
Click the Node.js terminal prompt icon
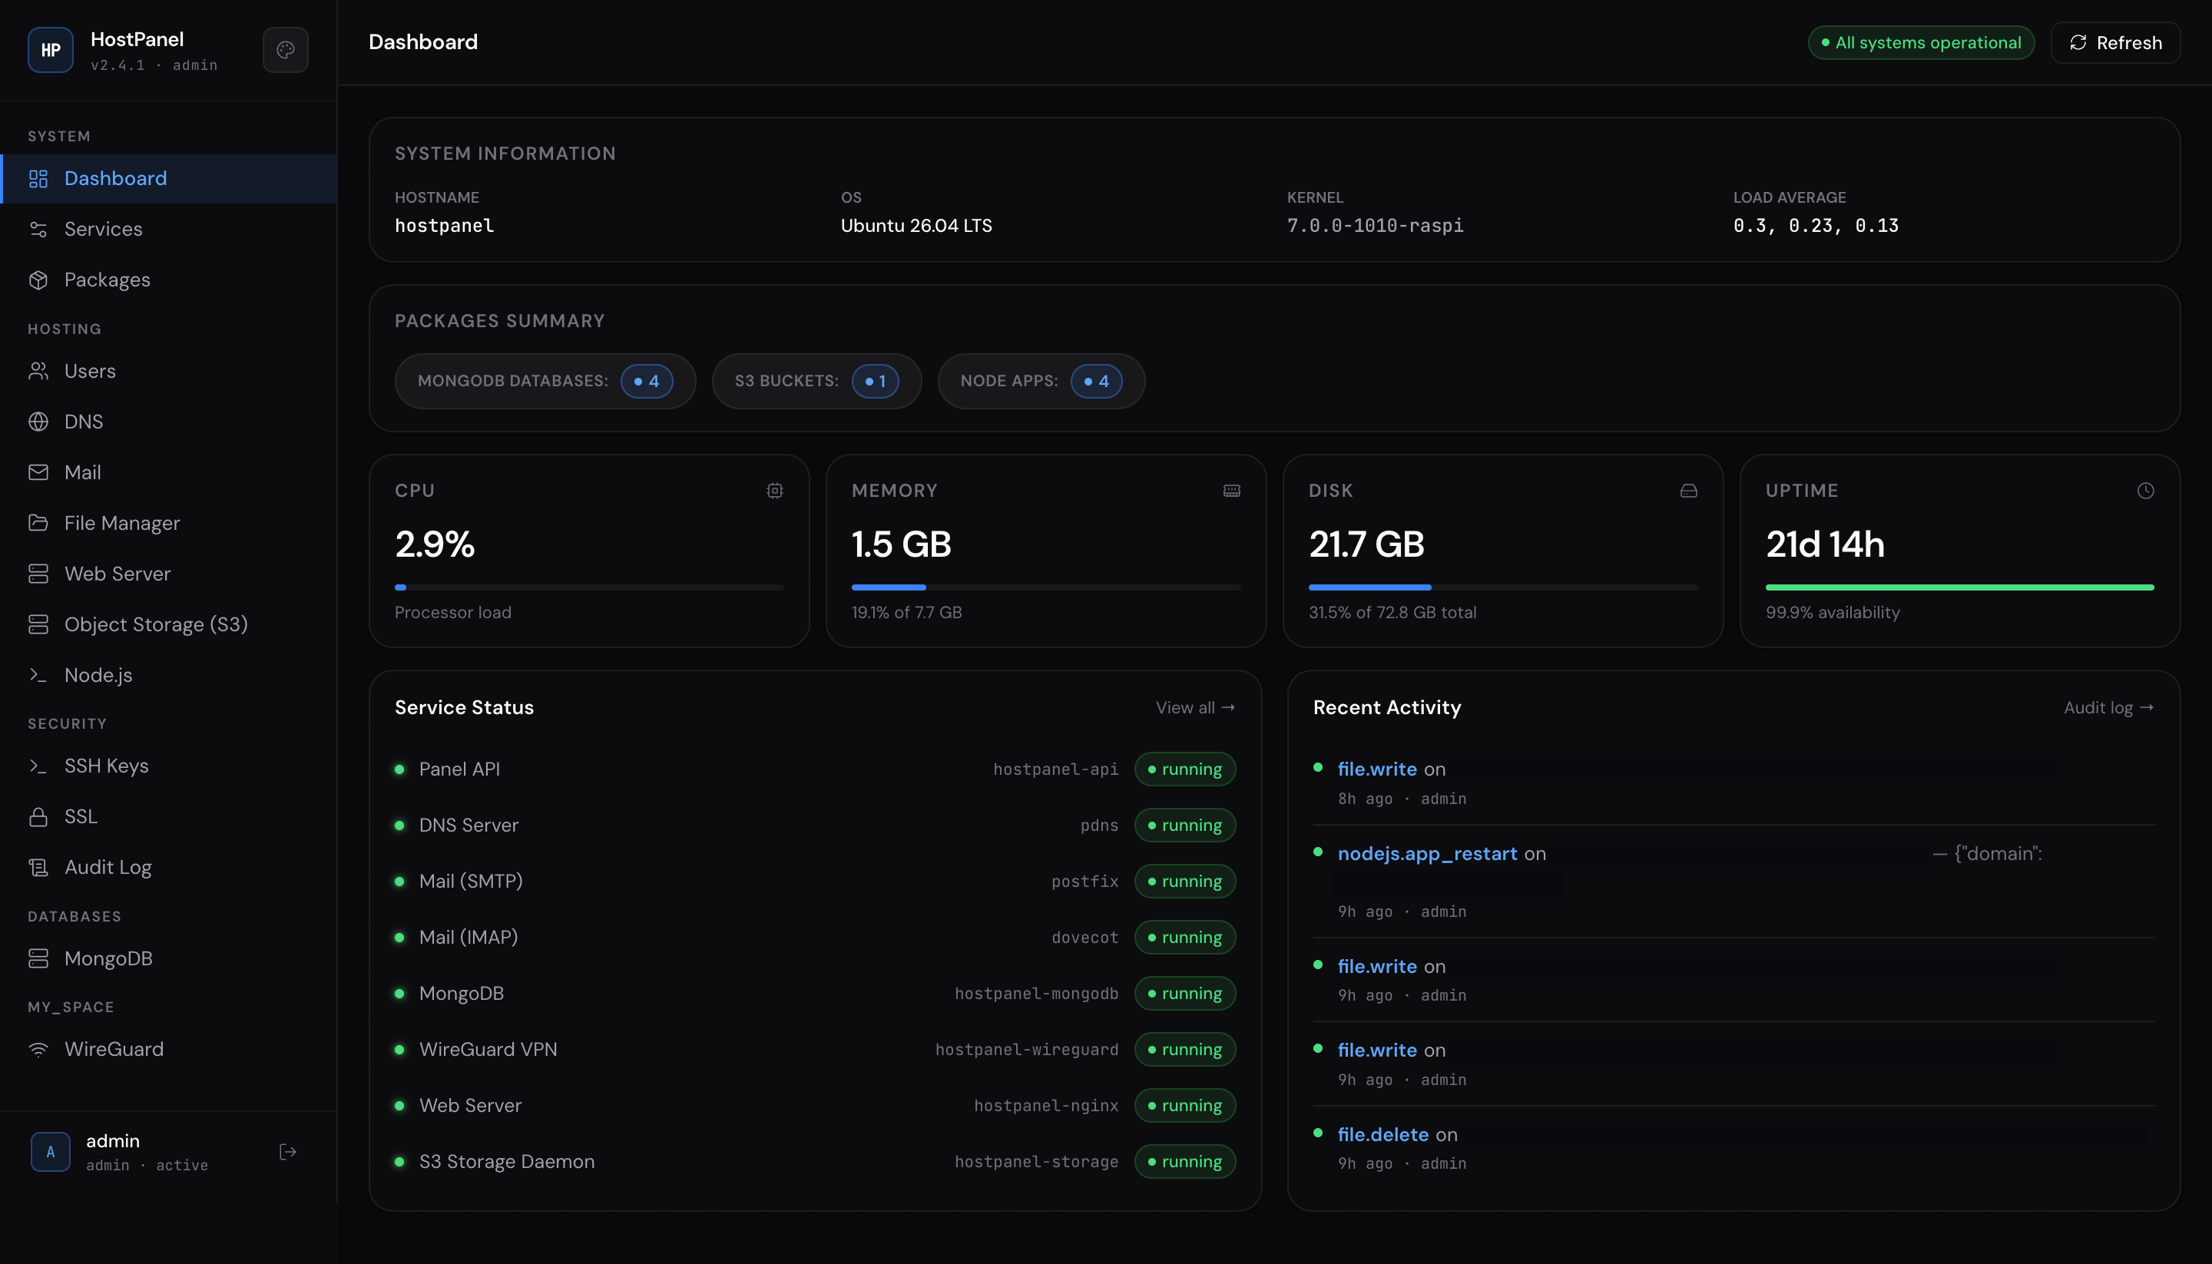38,676
